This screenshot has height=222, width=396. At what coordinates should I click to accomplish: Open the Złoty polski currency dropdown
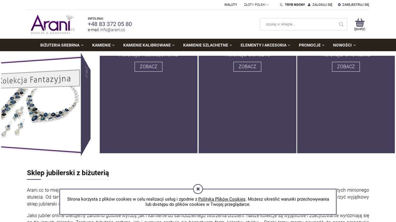point(256,5)
